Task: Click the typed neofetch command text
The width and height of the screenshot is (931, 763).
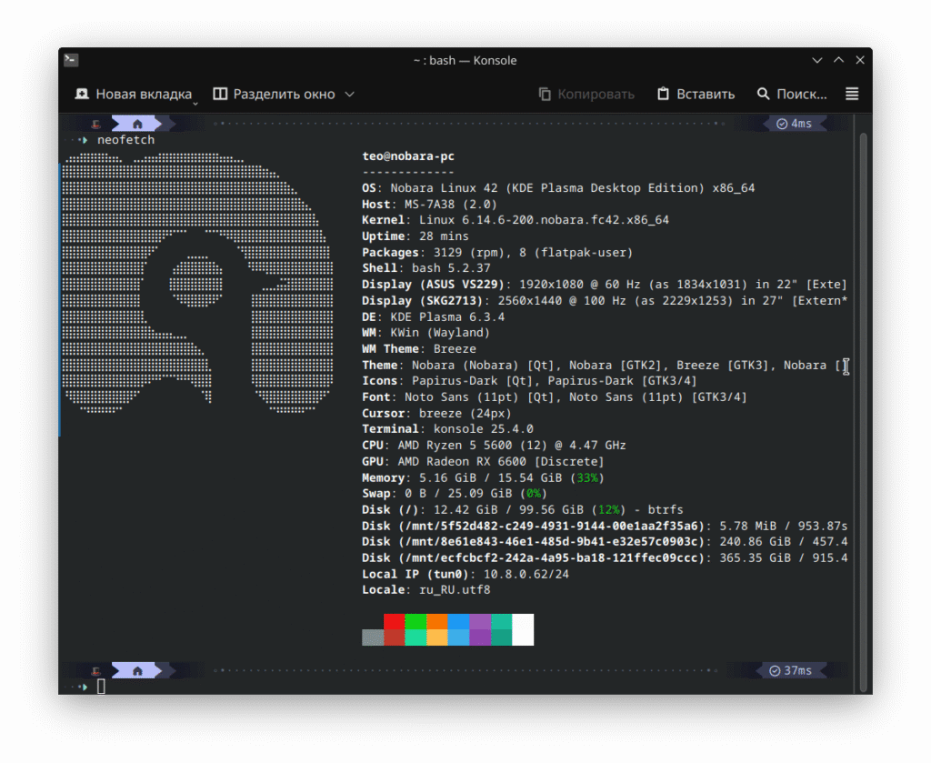Action: tap(125, 140)
